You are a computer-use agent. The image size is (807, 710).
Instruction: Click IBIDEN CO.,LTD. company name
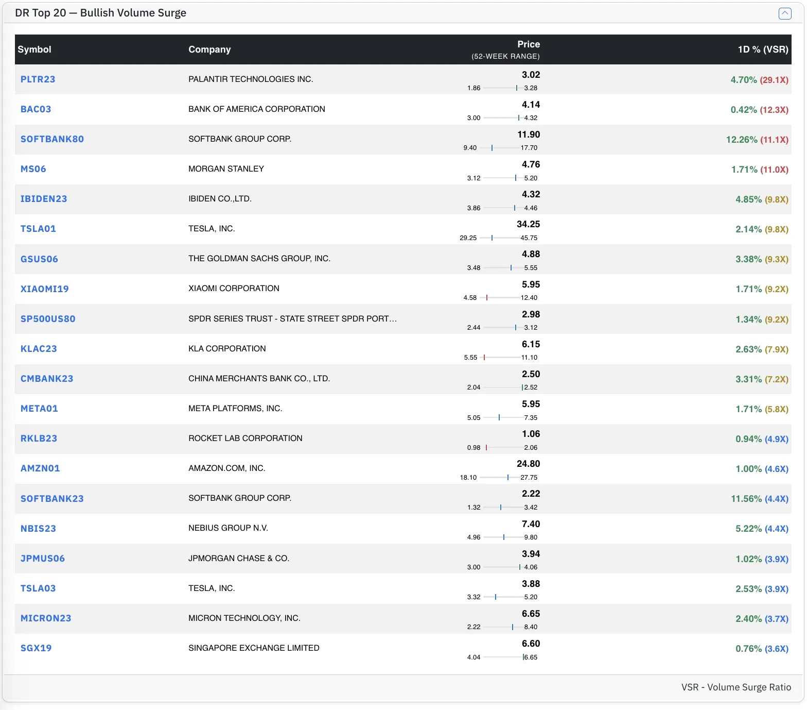pos(220,199)
